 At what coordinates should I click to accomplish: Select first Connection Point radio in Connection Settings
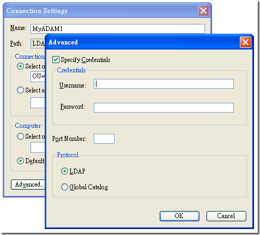pos(20,66)
